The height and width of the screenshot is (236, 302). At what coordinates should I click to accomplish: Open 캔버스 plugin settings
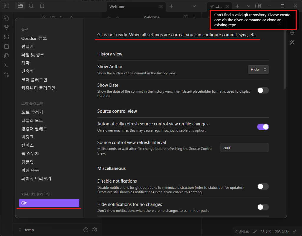click(49, 145)
